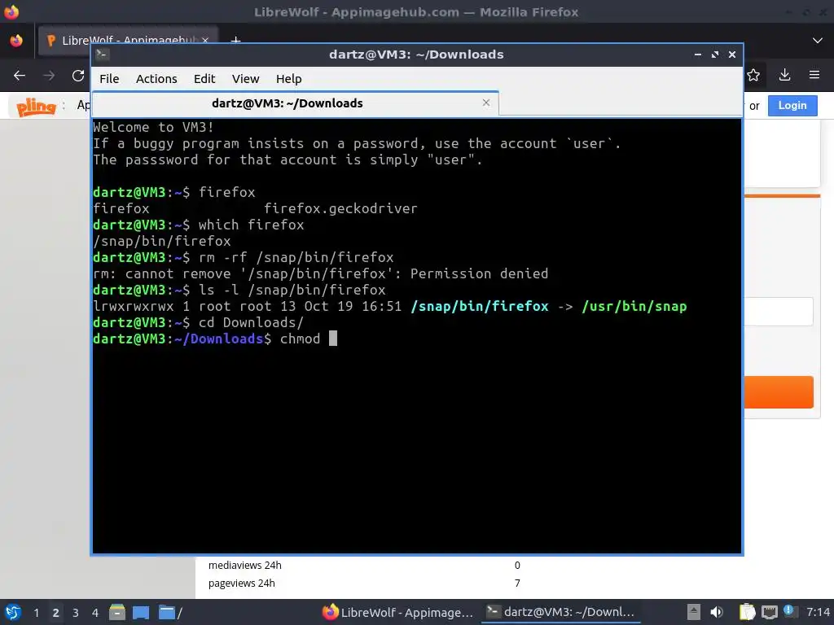Select the dartz@VM3: ~/Downloads terminal tab
The height and width of the screenshot is (625, 834).
pyautogui.click(x=295, y=103)
